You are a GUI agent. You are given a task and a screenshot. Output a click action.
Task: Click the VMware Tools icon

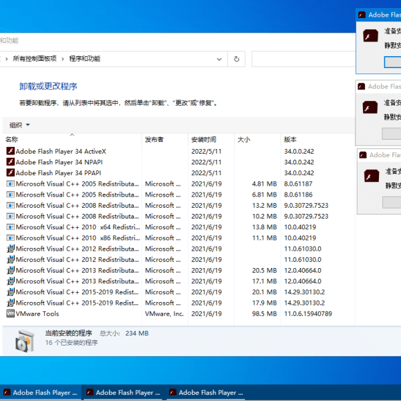tap(10, 313)
